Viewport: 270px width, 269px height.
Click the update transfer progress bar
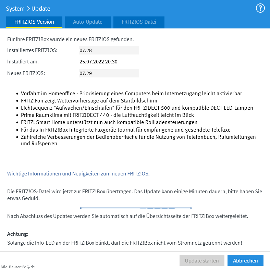coord(136,208)
